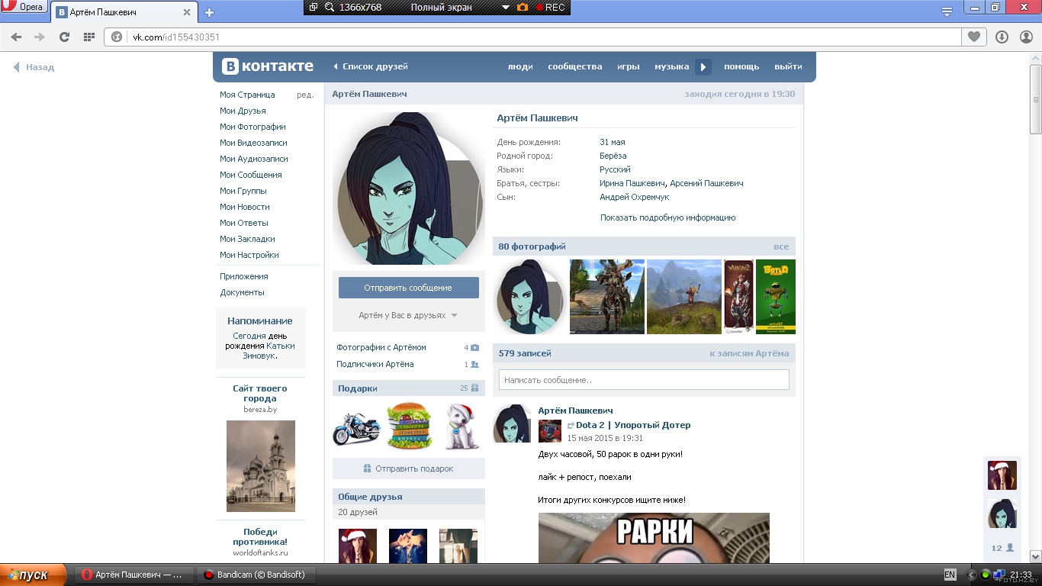
Task: Open a new tab with plus icon
Action: (210, 12)
